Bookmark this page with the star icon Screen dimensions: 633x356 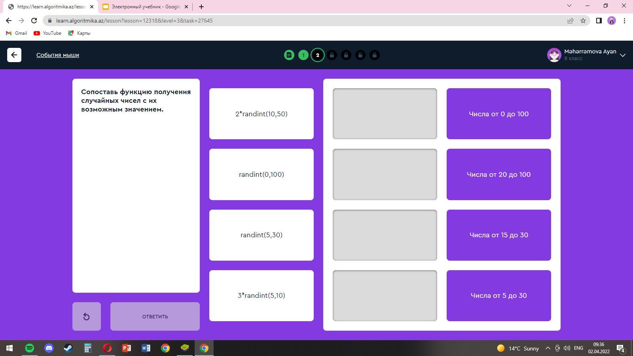[583, 21]
